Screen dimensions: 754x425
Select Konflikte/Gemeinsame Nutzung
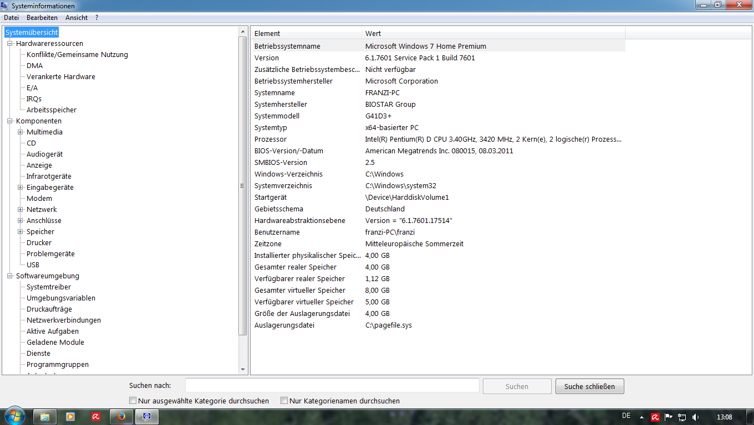pyautogui.click(x=77, y=54)
